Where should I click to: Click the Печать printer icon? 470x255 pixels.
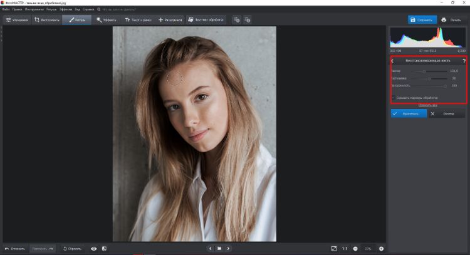[x=454, y=20]
